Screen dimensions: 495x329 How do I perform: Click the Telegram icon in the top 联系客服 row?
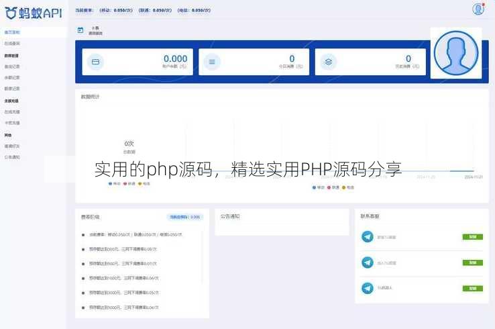pos(367,237)
